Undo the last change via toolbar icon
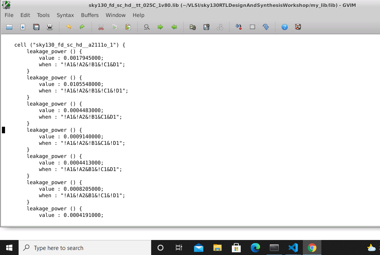The image size is (380, 255). (x=69, y=27)
